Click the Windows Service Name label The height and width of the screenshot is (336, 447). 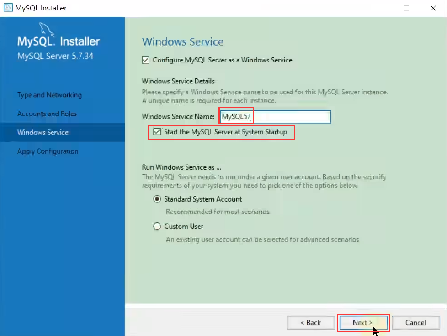178,117
